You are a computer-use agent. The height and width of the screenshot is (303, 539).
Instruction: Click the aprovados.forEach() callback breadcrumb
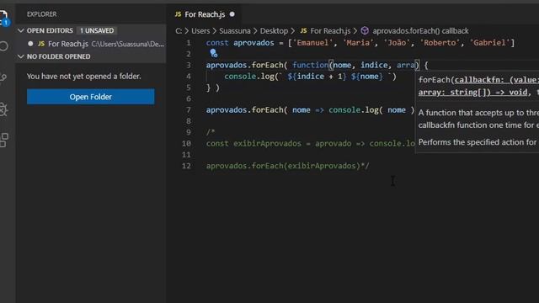coord(420,30)
